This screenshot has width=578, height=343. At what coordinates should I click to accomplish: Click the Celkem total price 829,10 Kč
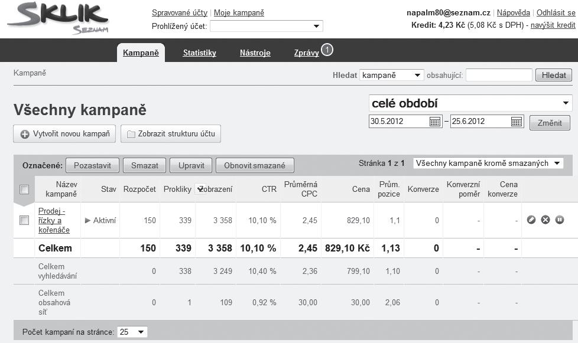[x=348, y=248]
